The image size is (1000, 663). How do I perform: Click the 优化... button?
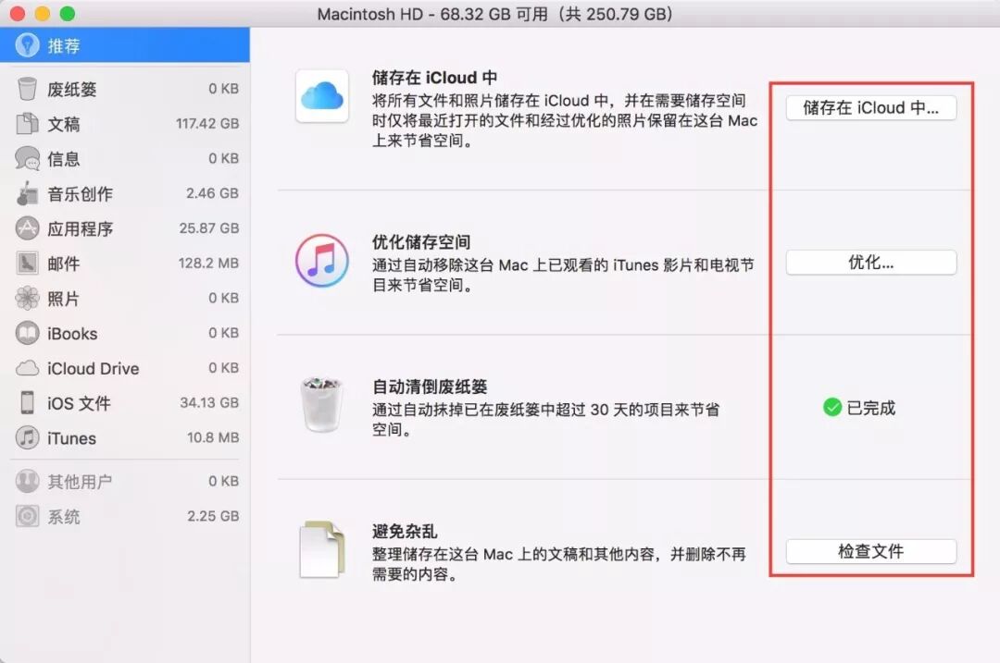point(871,263)
